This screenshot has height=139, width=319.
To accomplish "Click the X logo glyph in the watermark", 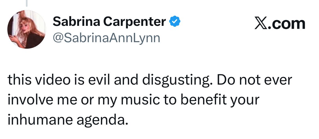I will (261, 24).
